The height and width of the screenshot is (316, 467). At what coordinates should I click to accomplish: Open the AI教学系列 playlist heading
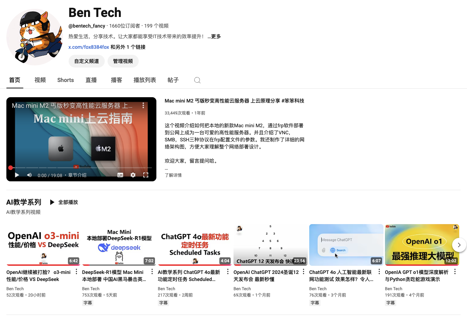(x=24, y=202)
